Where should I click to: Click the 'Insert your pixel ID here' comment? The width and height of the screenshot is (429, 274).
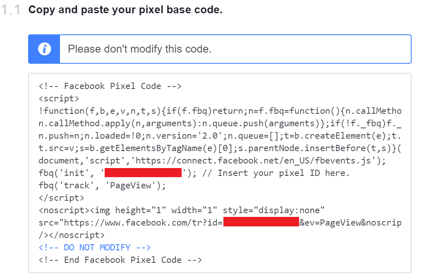(276, 173)
